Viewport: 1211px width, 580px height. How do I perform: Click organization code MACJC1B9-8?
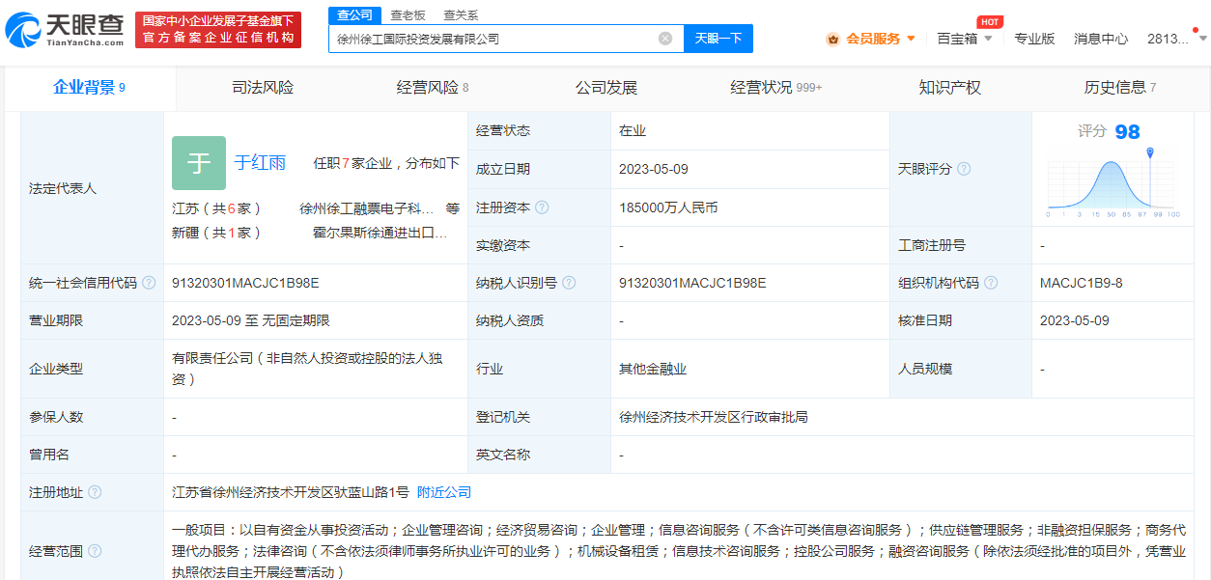click(x=1082, y=283)
